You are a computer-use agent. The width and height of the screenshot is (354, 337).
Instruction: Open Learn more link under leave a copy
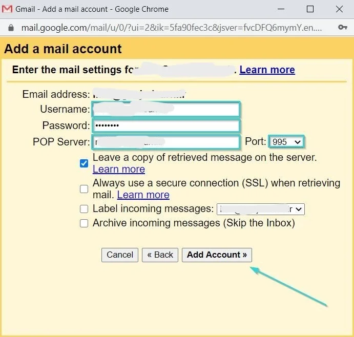pyautogui.click(x=119, y=170)
